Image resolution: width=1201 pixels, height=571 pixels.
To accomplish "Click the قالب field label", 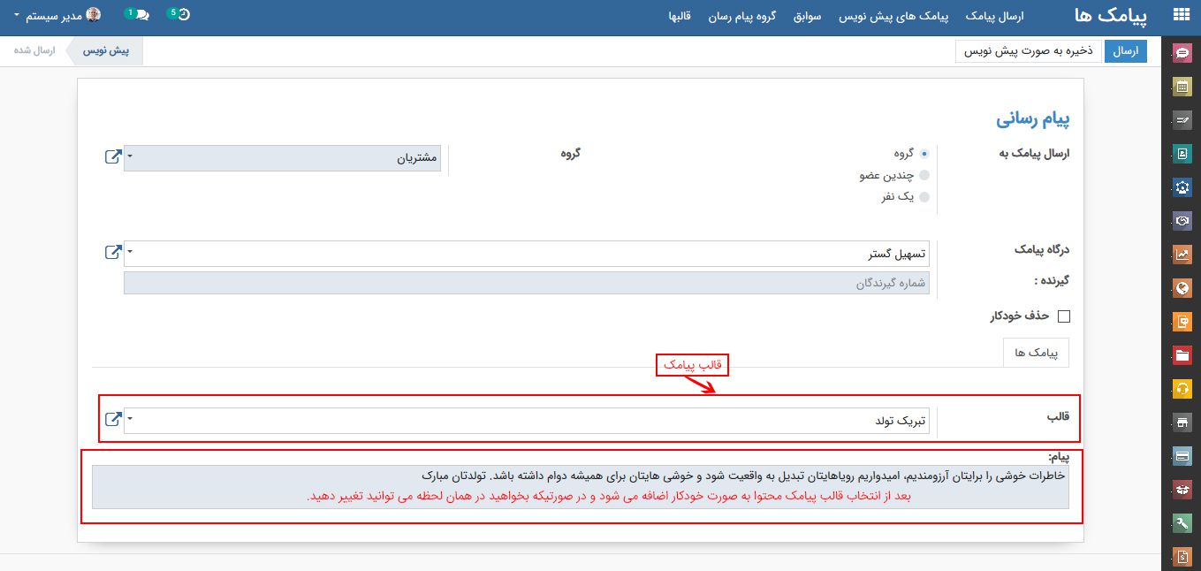I will pos(1058,416).
